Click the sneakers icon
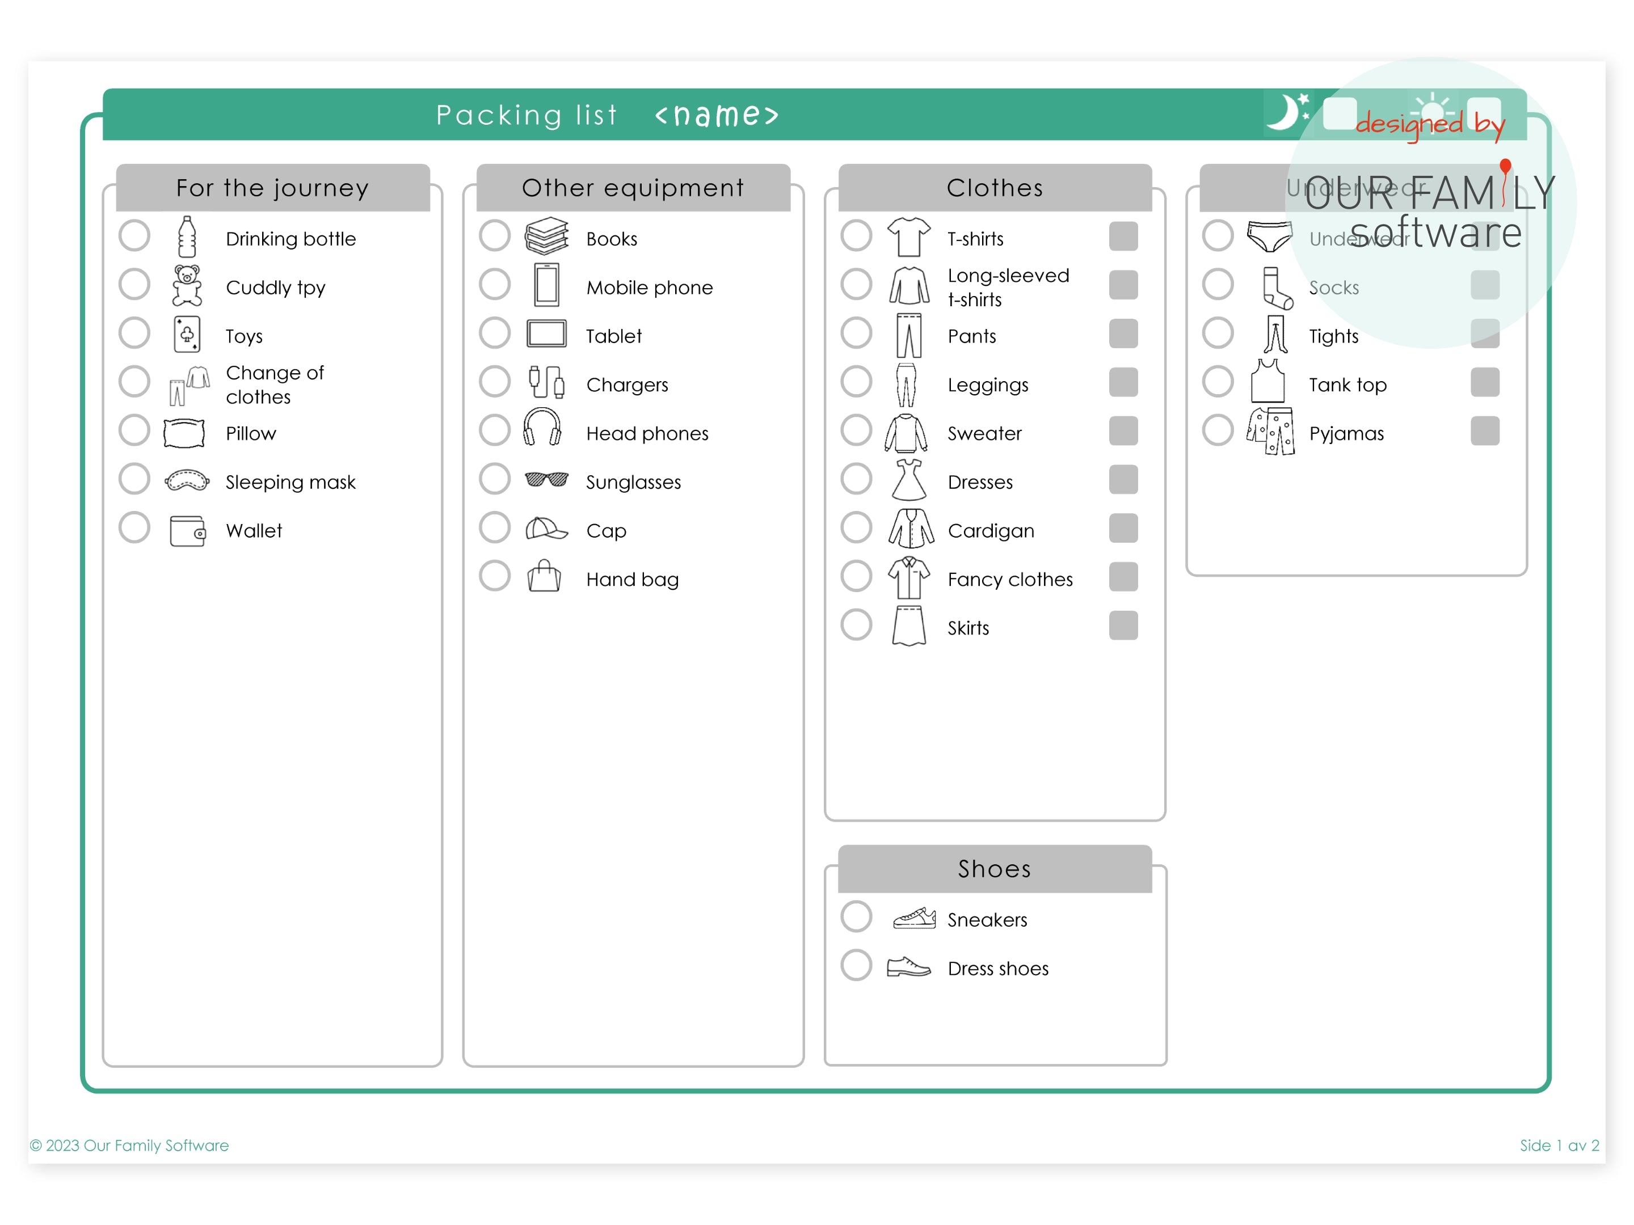Viewport: 1634px width, 1225px height. 915,918
